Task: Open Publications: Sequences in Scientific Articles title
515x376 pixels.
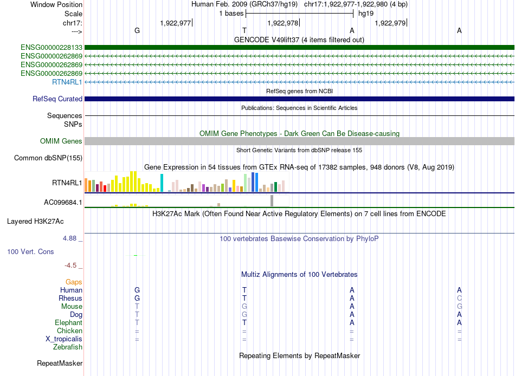Action: coord(299,108)
